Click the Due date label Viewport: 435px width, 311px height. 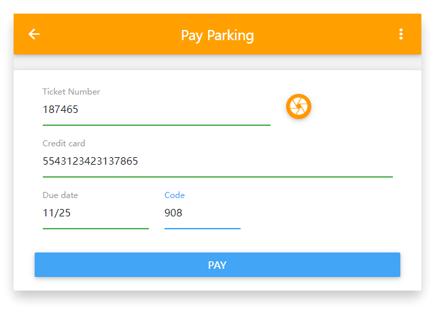(60, 195)
